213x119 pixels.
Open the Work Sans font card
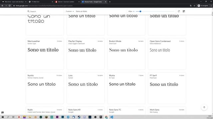click(167, 111)
